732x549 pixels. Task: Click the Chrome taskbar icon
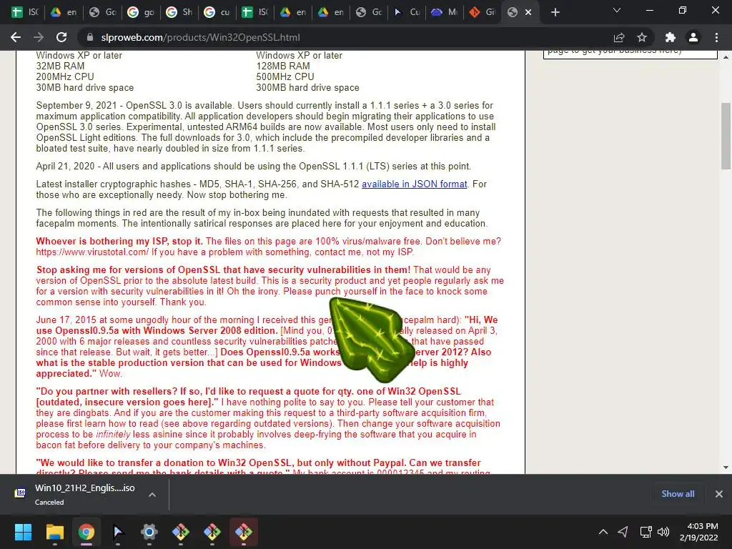point(86,532)
